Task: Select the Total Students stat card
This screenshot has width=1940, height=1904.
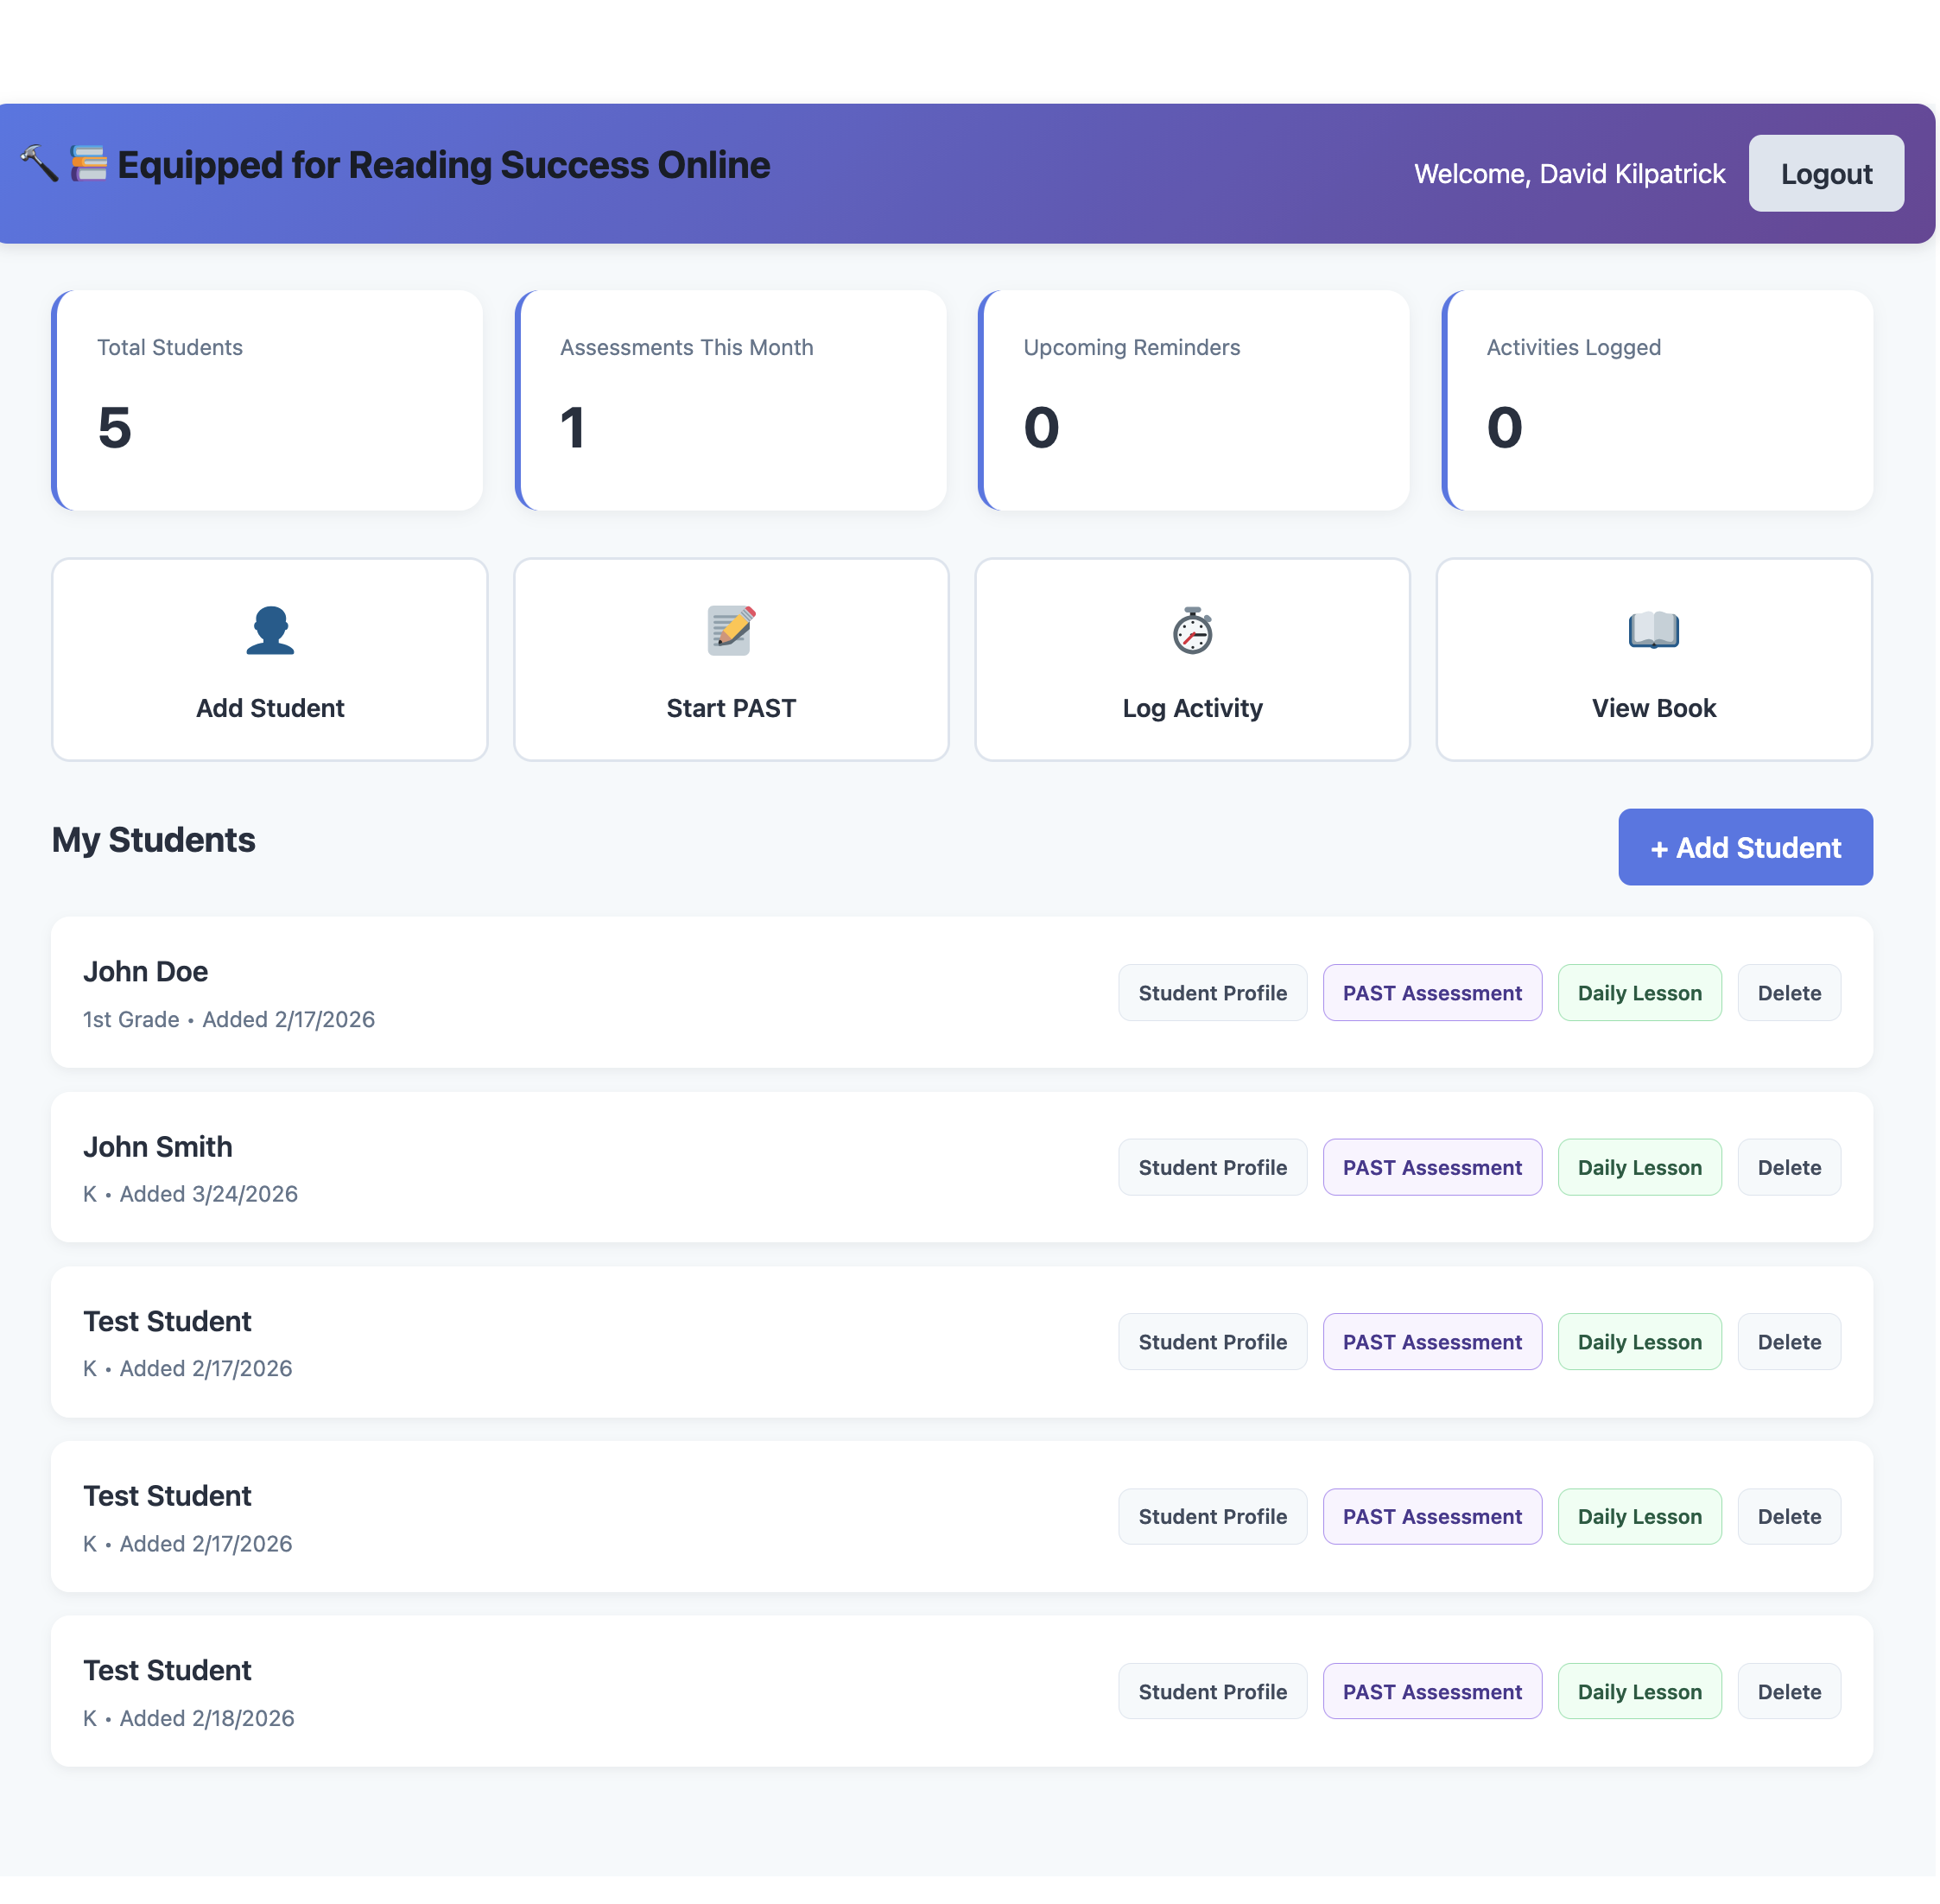Action: click(x=268, y=400)
